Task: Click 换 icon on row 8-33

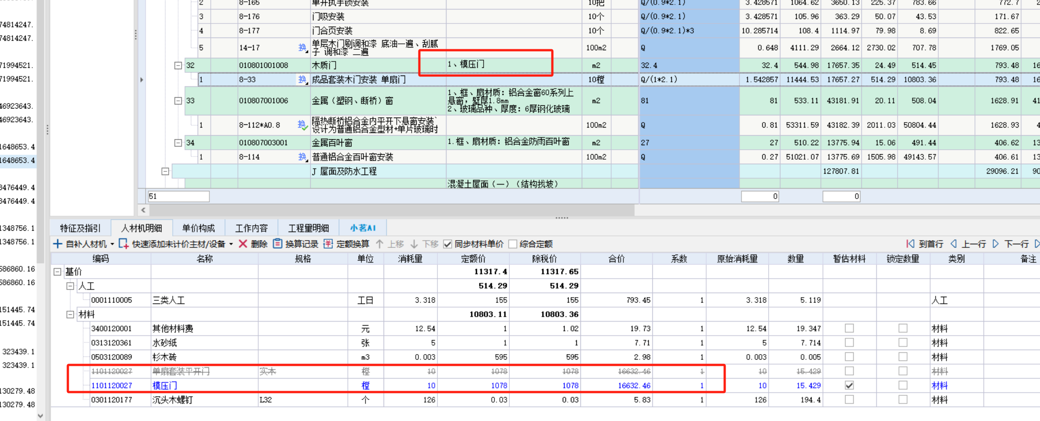Action: (302, 80)
